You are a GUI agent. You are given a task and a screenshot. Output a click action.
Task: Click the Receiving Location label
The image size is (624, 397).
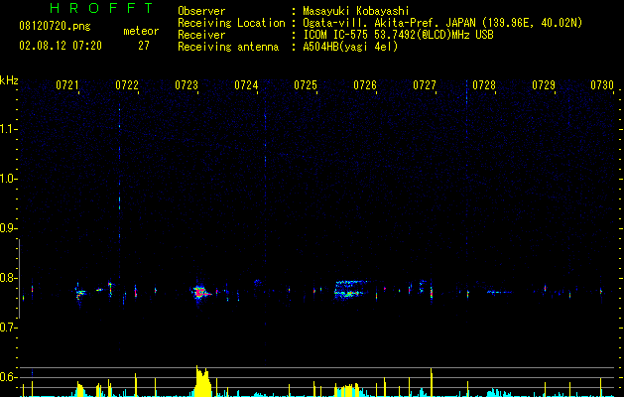point(231,23)
